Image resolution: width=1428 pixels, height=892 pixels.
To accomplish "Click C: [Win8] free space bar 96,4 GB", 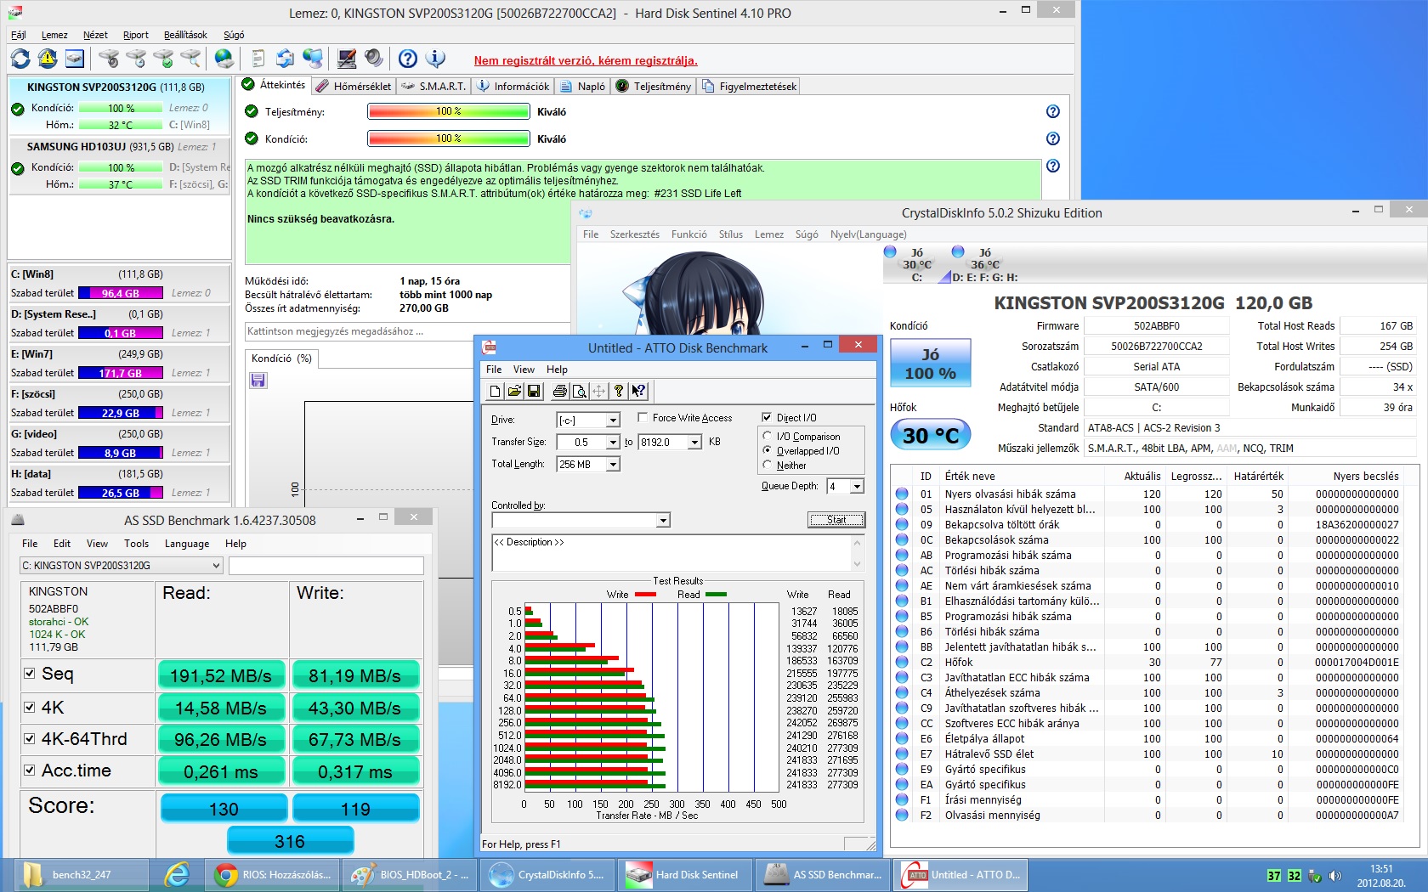I will 121,293.
